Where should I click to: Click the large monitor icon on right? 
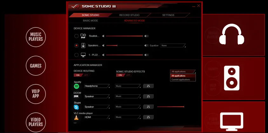point(231,121)
